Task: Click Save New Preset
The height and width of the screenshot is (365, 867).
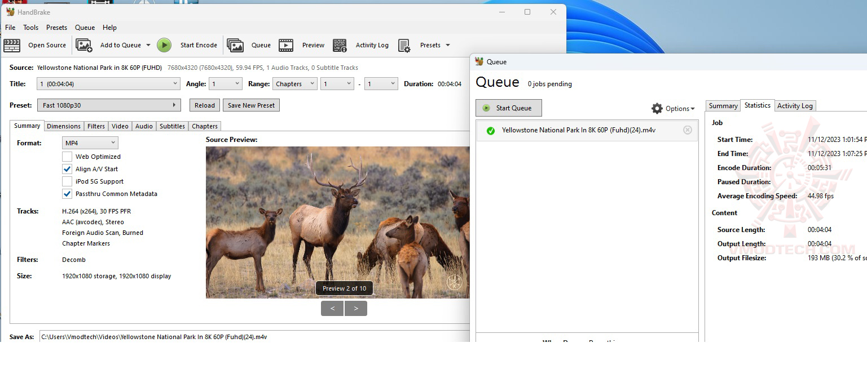Action: (251, 105)
